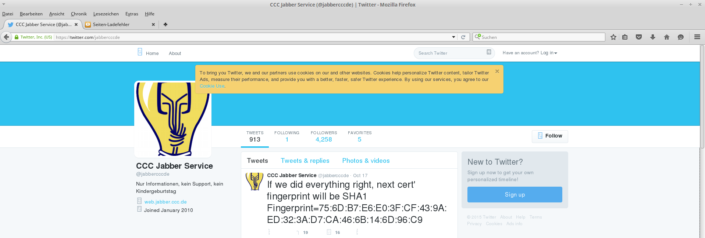The image size is (705, 238).
Task: Click the Cookies footer link
Action: 494,224
